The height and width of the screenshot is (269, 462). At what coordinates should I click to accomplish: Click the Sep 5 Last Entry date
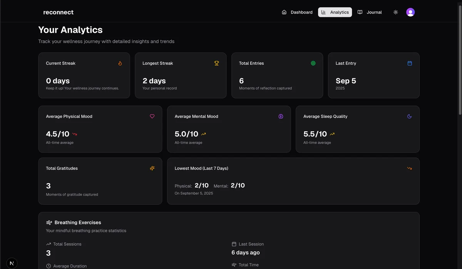tap(346, 81)
